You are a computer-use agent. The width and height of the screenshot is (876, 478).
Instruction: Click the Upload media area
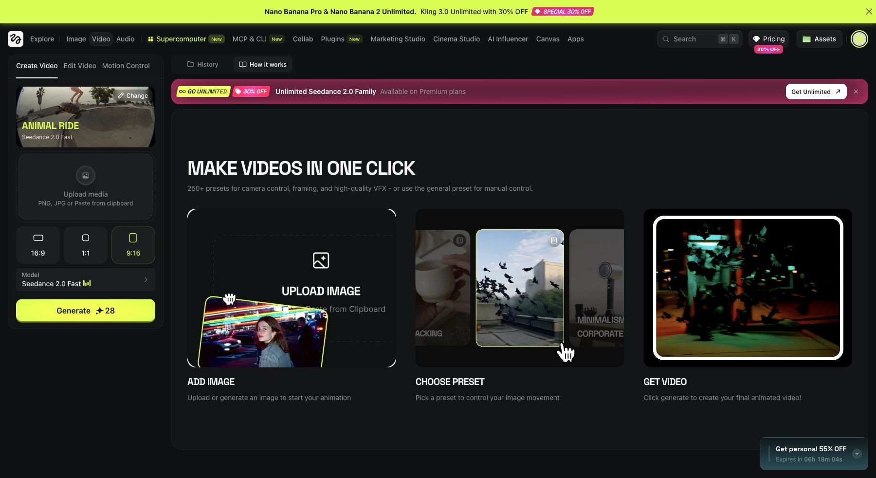pyautogui.click(x=86, y=186)
